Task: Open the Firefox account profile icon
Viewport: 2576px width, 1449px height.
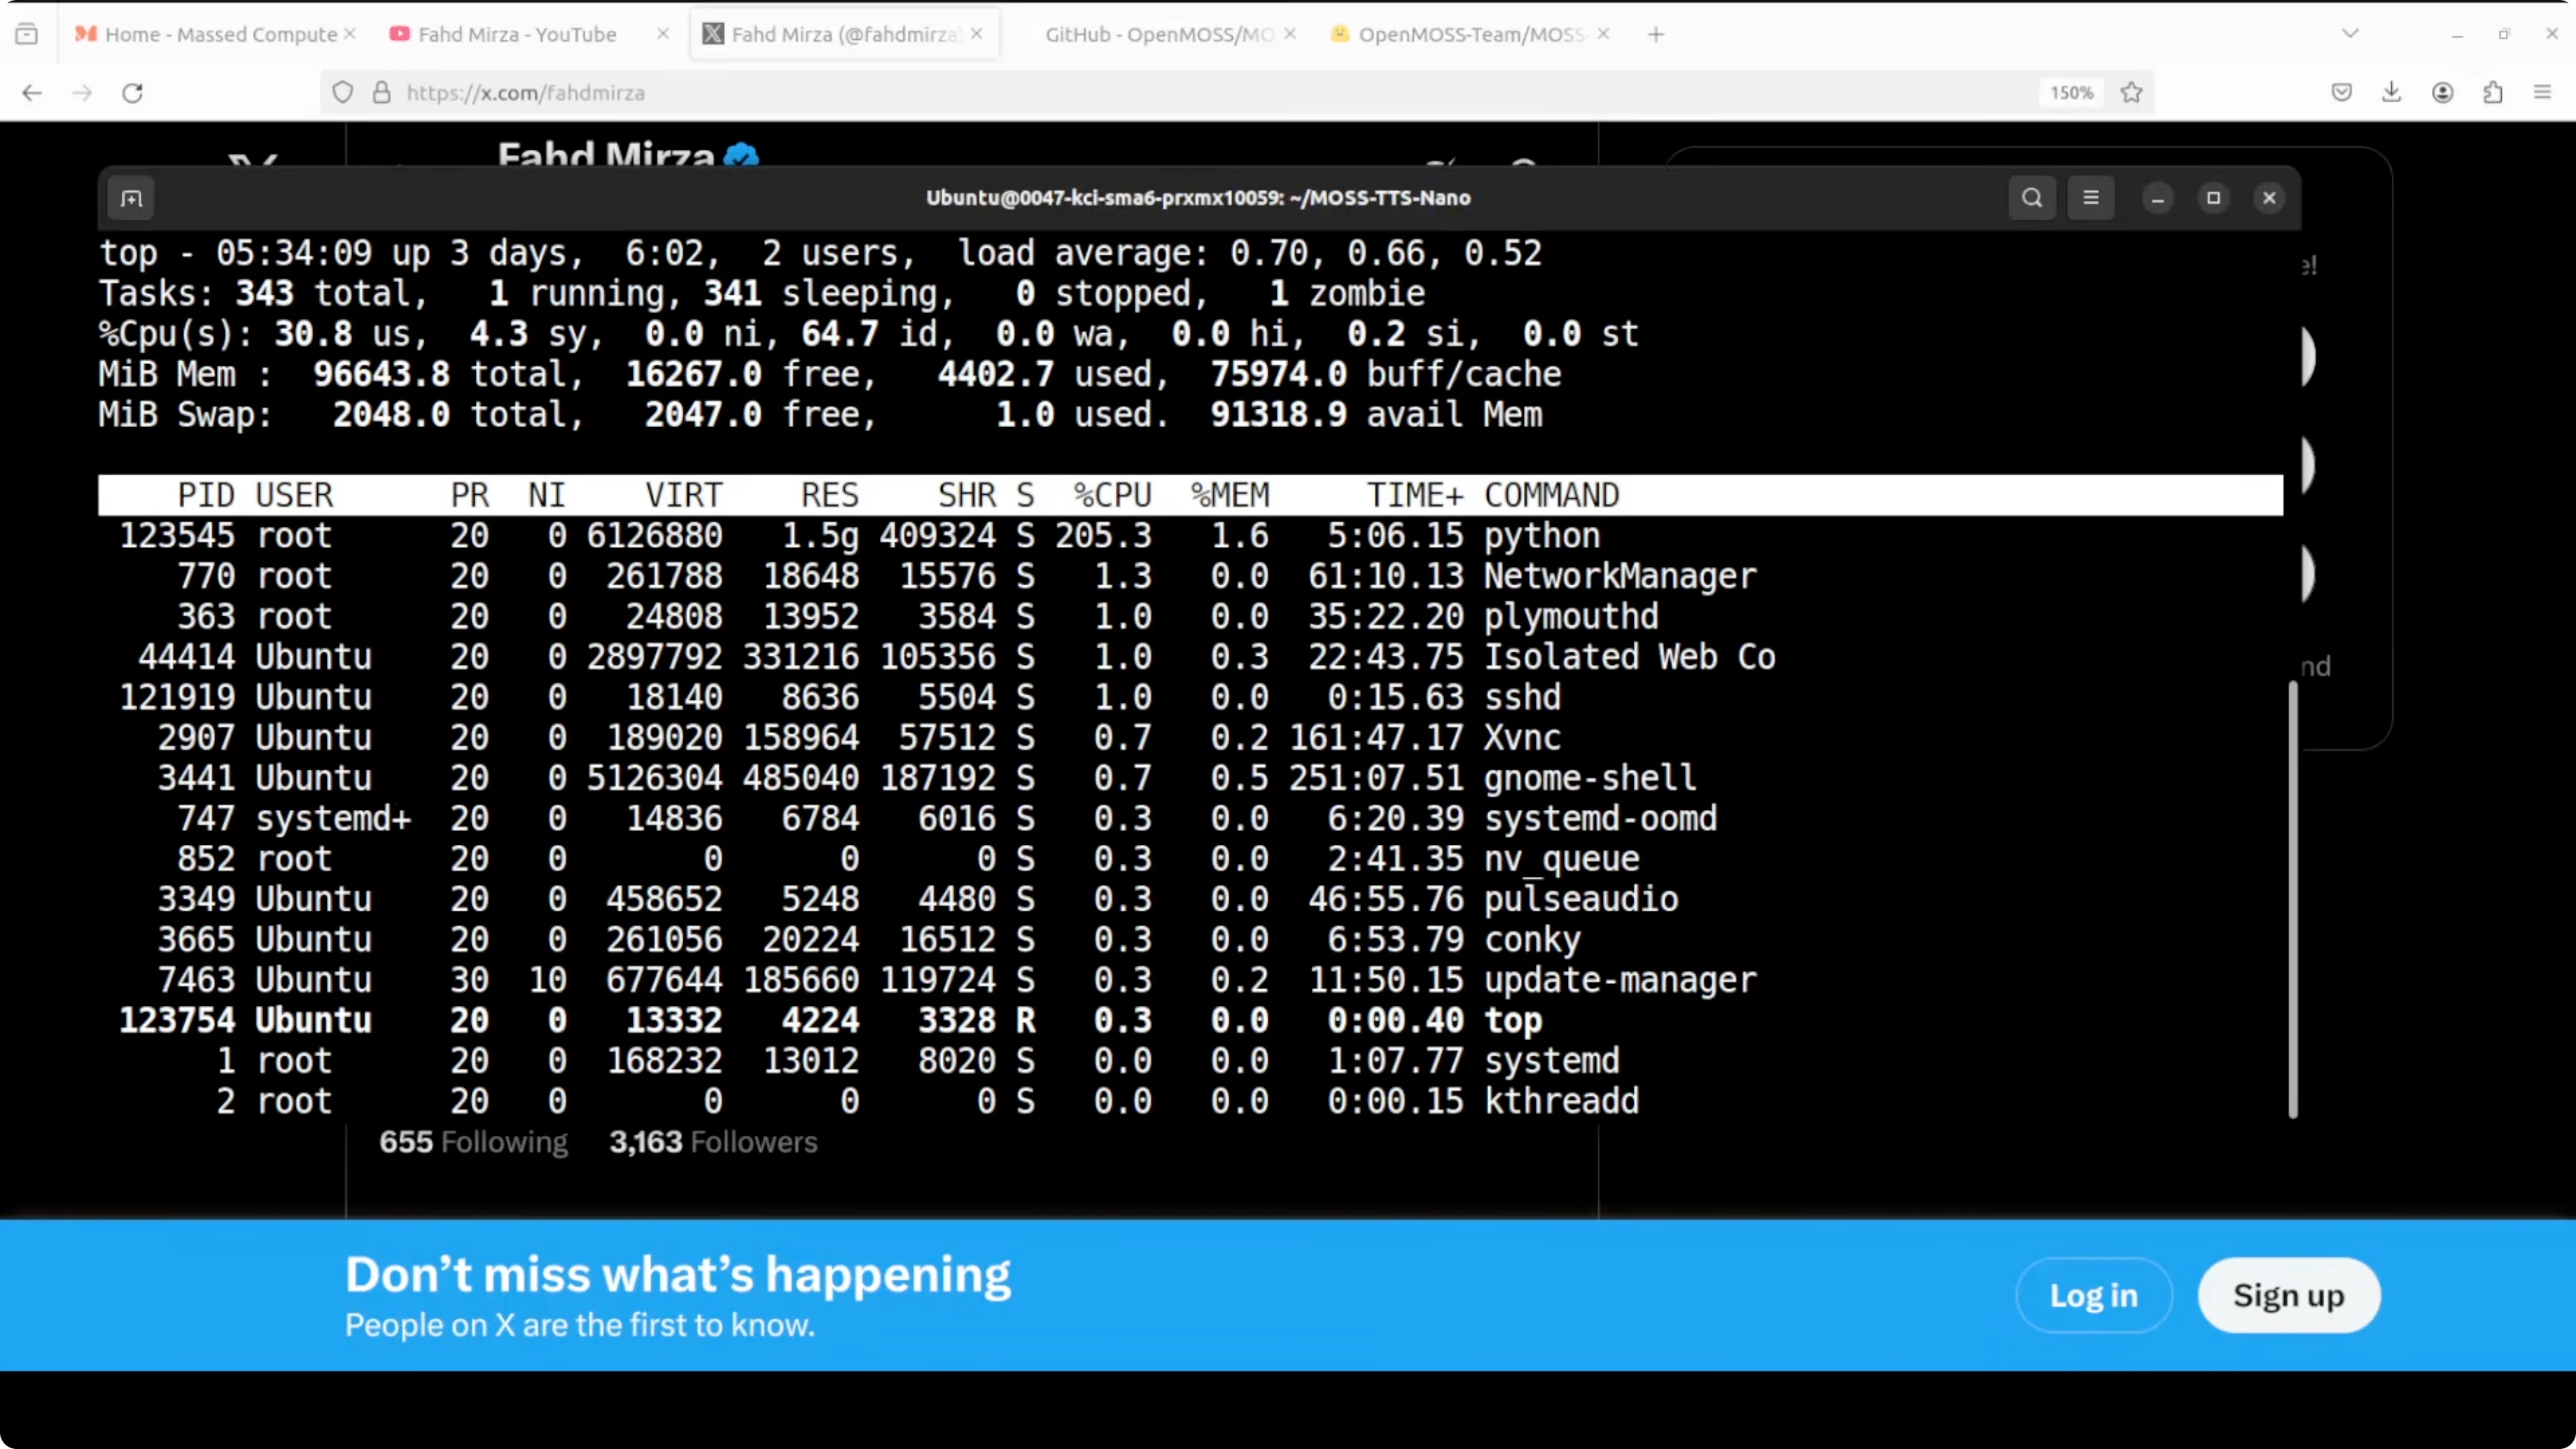Action: 2442,92
